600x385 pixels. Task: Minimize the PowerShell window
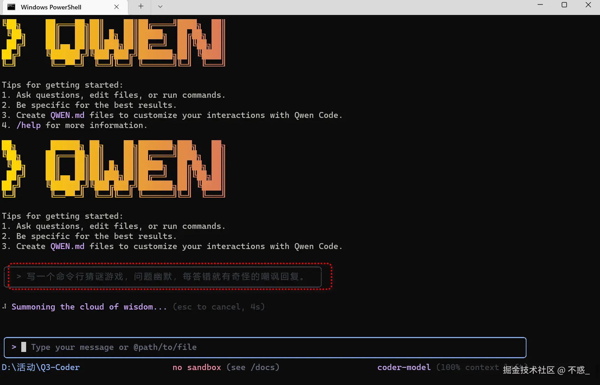point(540,5)
